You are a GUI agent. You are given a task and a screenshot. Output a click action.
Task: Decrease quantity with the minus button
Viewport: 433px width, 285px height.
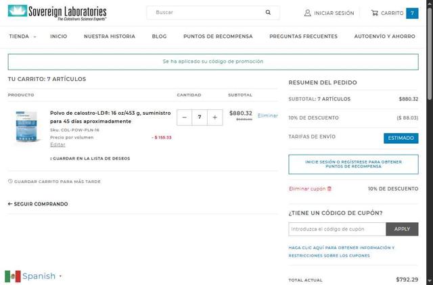coord(184,118)
